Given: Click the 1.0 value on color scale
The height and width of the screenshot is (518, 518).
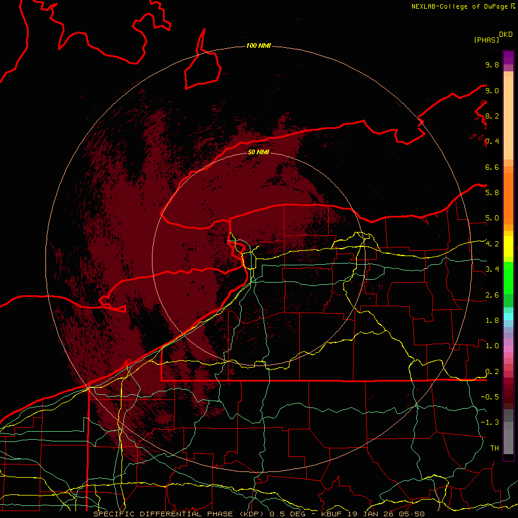Looking at the screenshot, I should pos(492,346).
